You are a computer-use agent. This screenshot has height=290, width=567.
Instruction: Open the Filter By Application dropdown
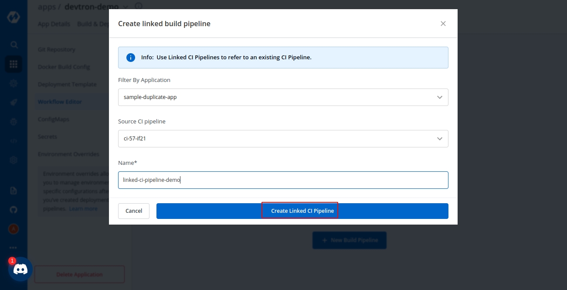tap(283, 97)
